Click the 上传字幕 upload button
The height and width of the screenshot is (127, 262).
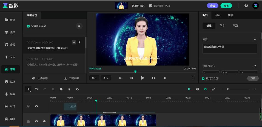[40, 78]
